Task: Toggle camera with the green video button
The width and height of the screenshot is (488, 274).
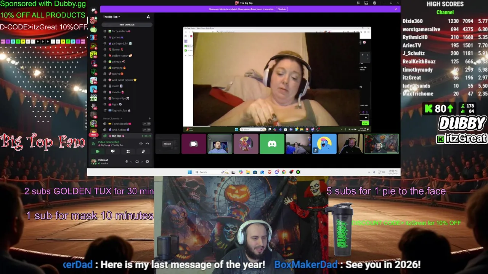Action: (x=98, y=151)
